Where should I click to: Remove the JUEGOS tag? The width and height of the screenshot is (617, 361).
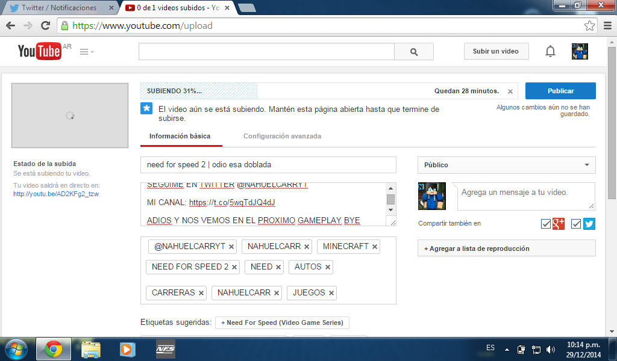tap(331, 293)
